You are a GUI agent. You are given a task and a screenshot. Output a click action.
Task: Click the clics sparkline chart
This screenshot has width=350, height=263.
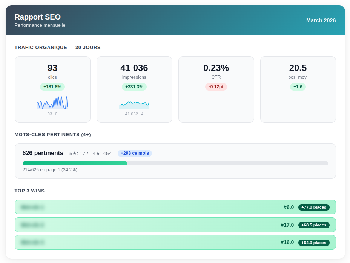click(x=52, y=102)
